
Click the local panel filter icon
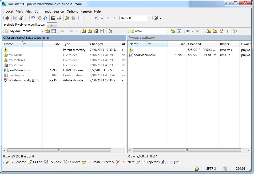(x=54, y=31)
